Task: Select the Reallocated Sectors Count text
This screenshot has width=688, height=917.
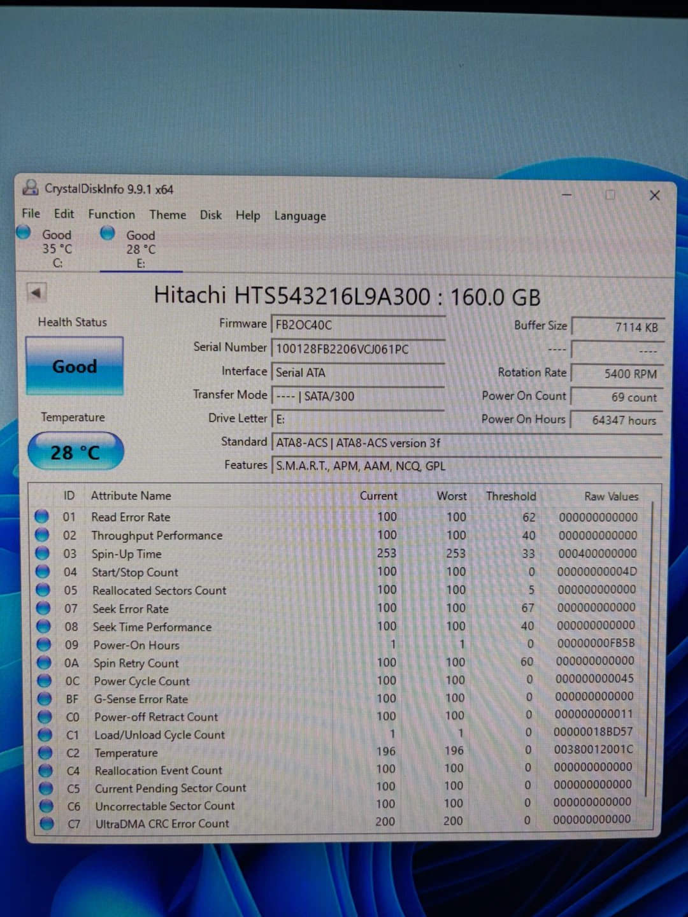Action: coord(159,590)
